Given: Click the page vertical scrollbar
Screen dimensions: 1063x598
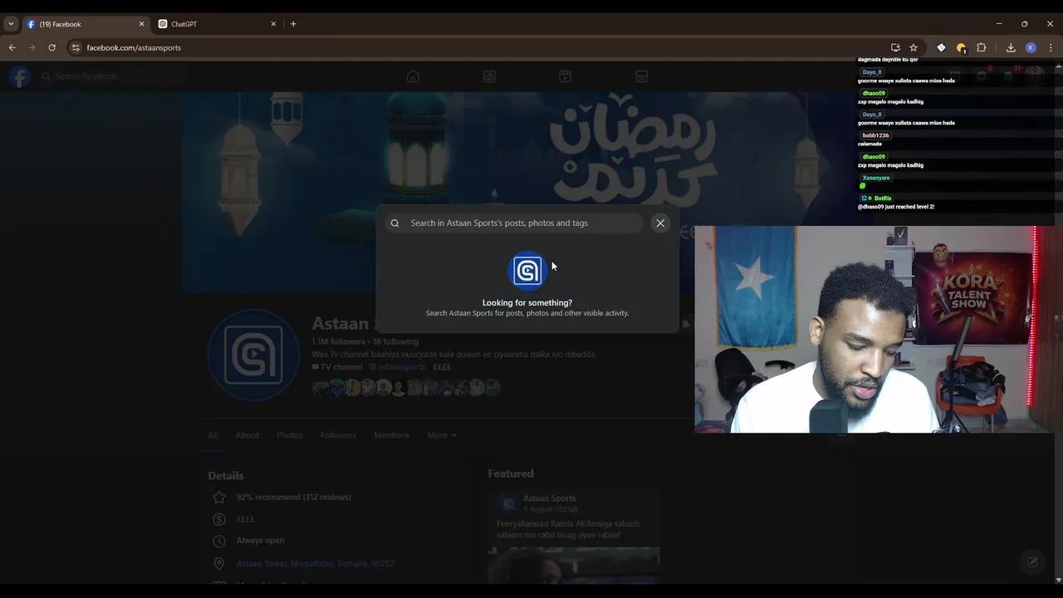Looking at the screenshot, I should [x=1058, y=324].
